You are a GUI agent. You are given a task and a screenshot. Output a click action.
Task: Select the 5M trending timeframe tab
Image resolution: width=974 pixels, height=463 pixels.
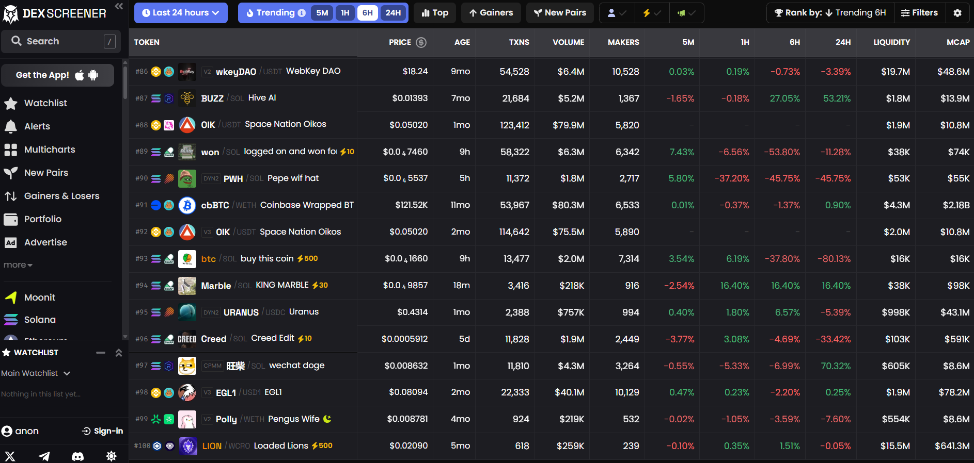pos(322,13)
